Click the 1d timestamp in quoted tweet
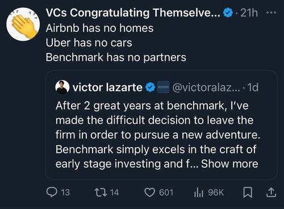This screenshot has width=284, height=209. click(x=253, y=87)
